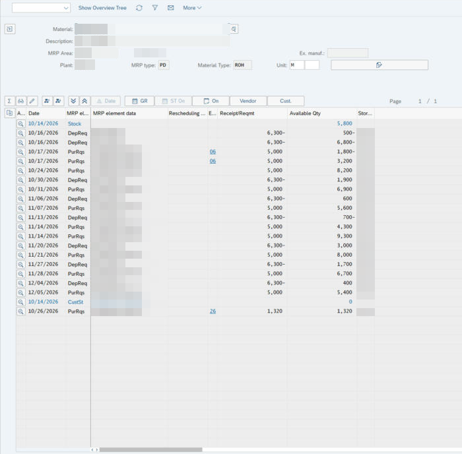Open the Filter icon in top toolbar
The width and height of the screenshot is (462, 454).
[154, 8]
